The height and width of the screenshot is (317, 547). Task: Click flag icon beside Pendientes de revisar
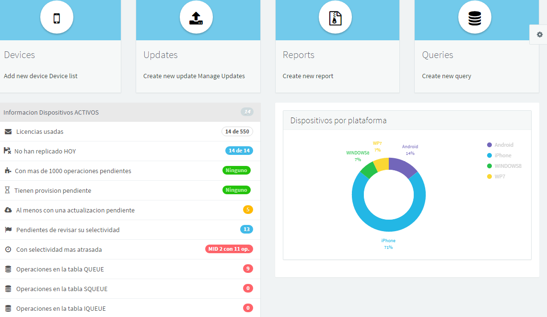point(8,230)
